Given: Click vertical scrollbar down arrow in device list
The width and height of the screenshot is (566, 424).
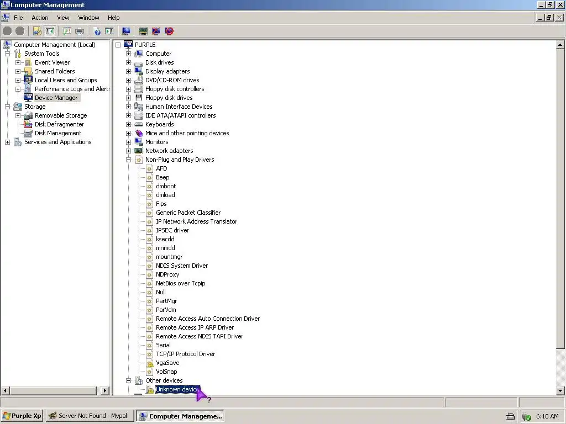Looking at the screenshot, I should [560, 390].
